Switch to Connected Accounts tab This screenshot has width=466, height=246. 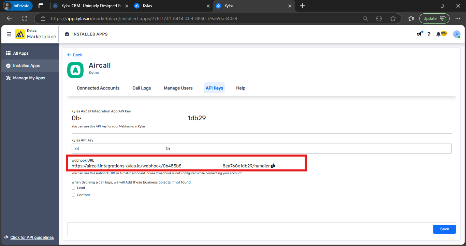[x=98, y=88]
